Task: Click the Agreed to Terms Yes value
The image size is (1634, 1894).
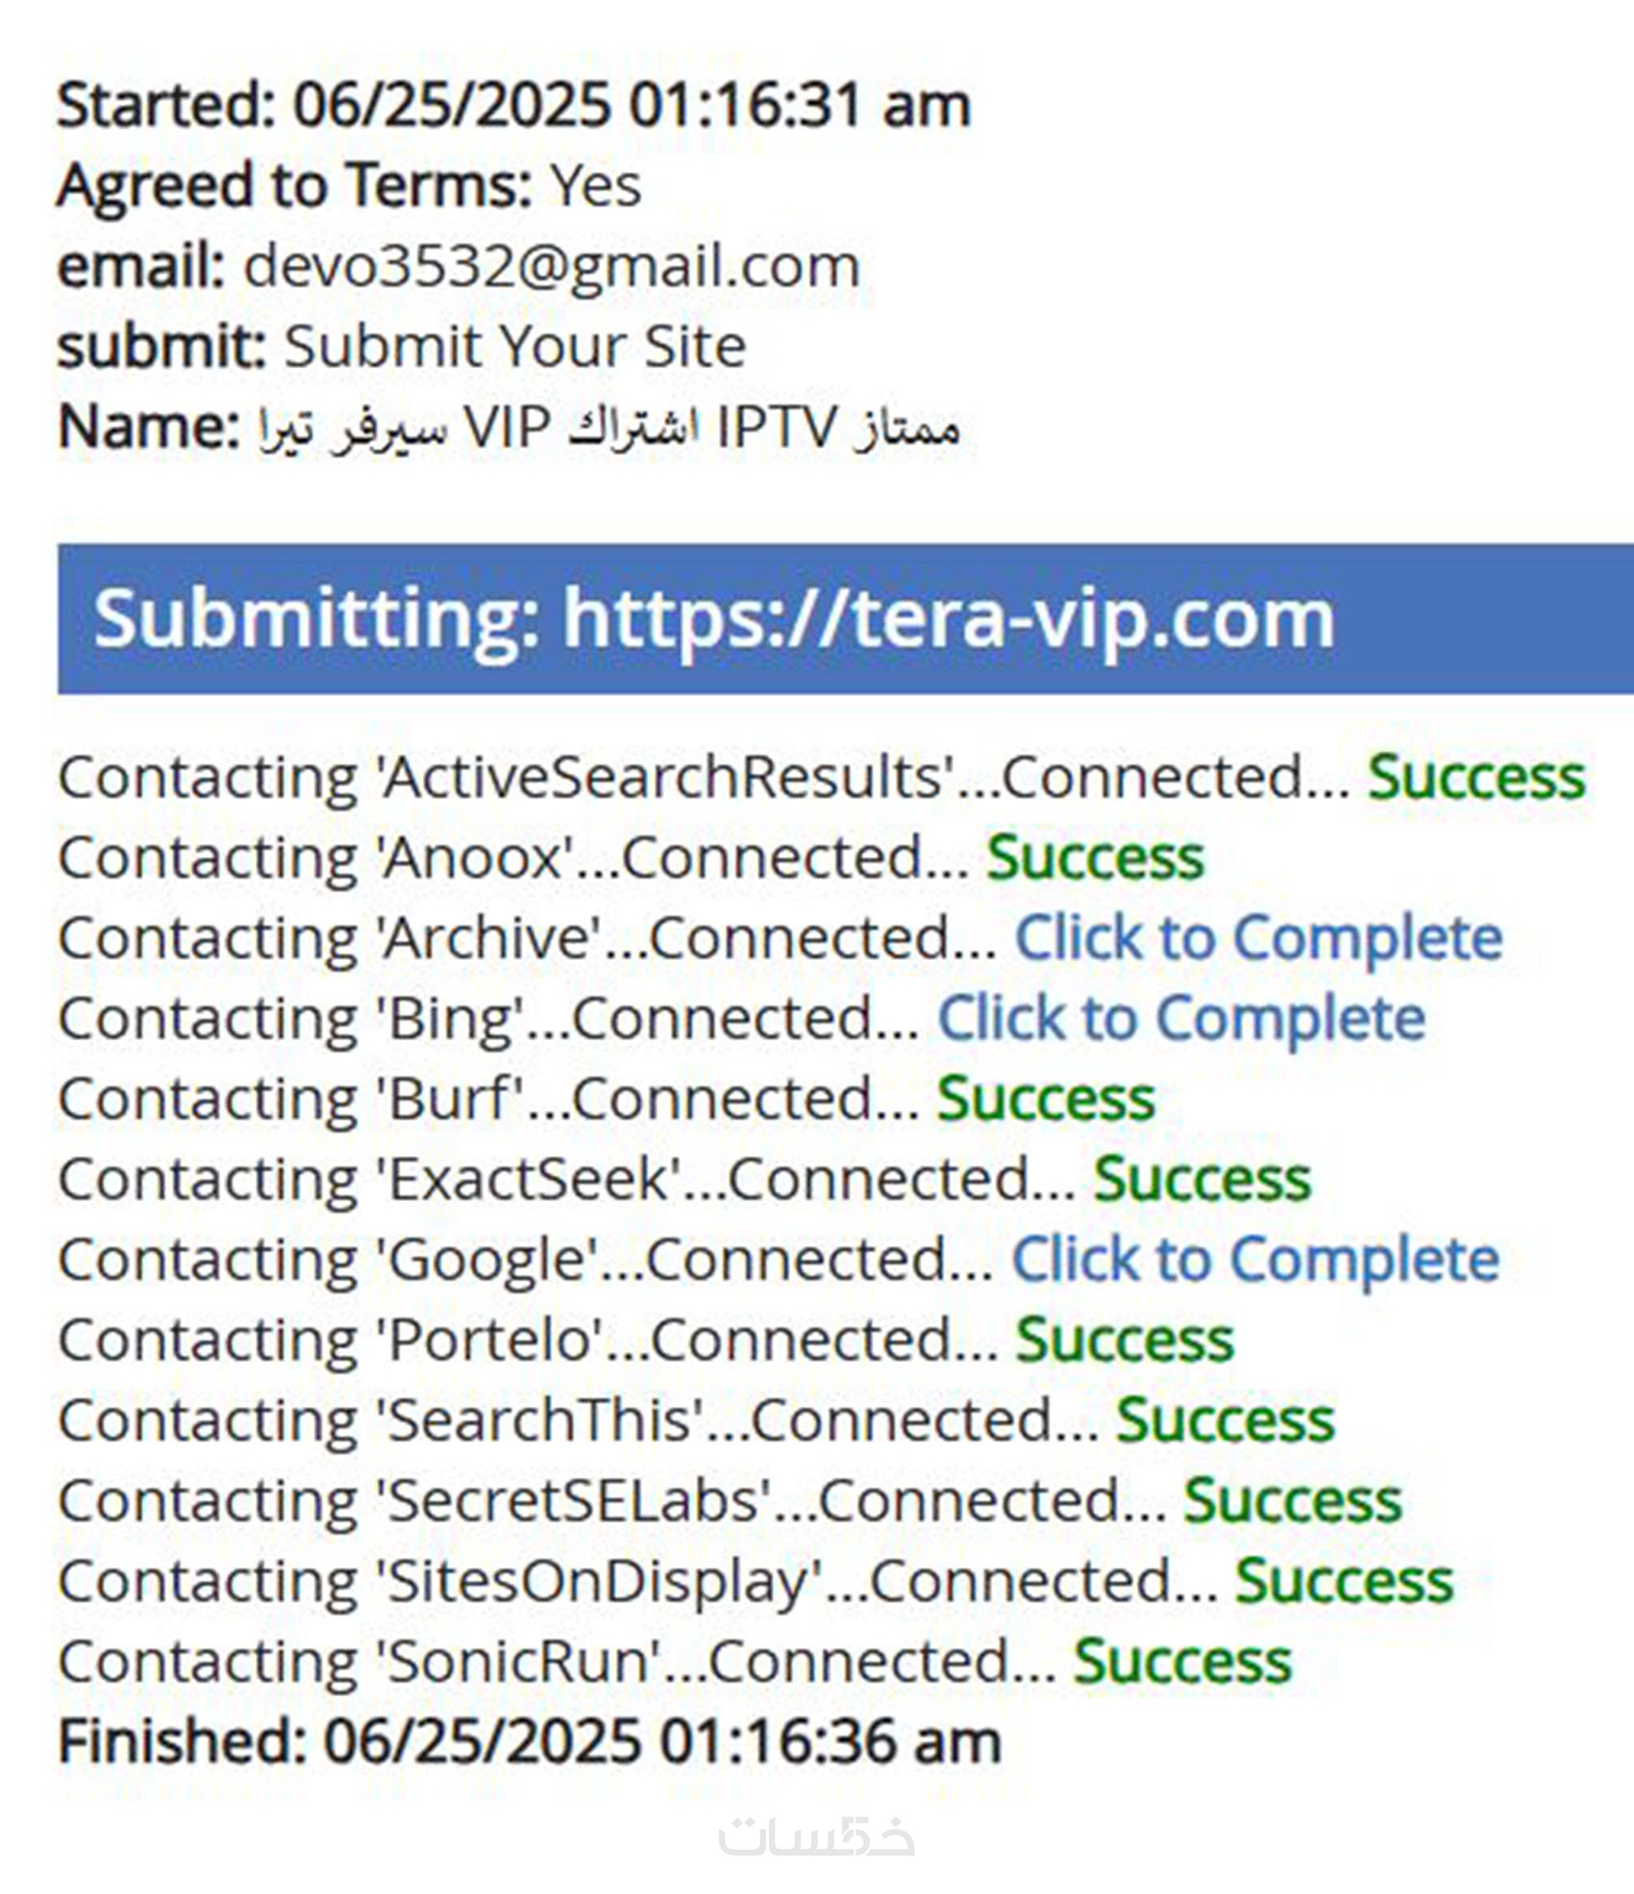Action: (x=595, y=185)
